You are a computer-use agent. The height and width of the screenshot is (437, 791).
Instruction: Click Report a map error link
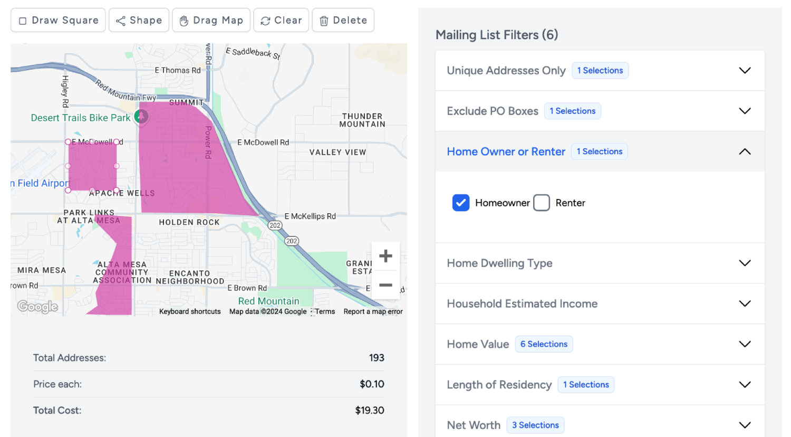coord(373,311)
